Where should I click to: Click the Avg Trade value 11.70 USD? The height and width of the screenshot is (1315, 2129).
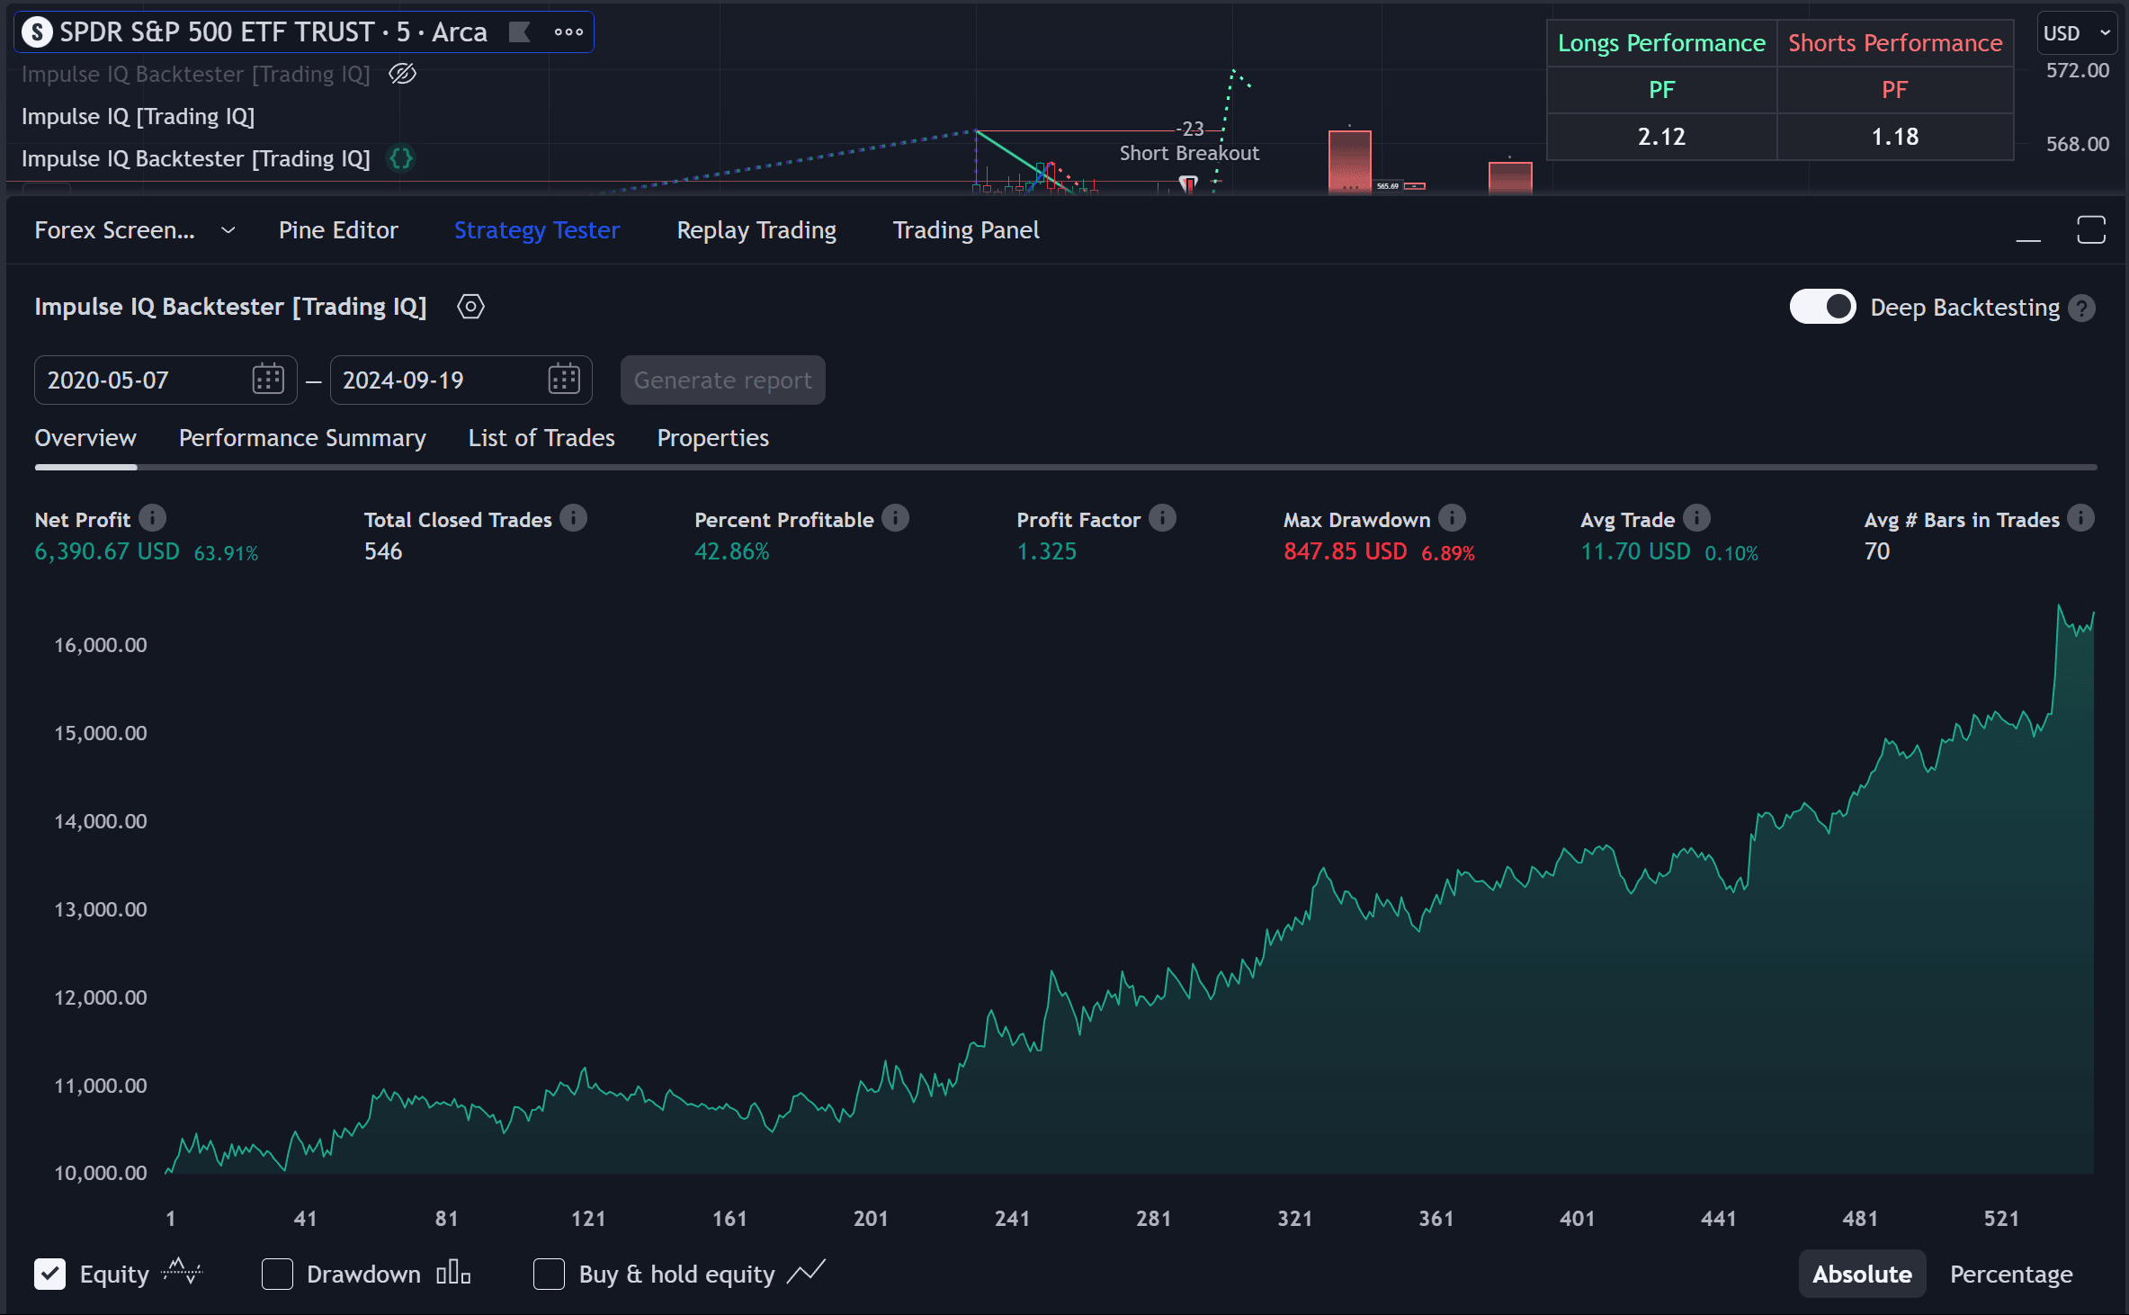1635,551
